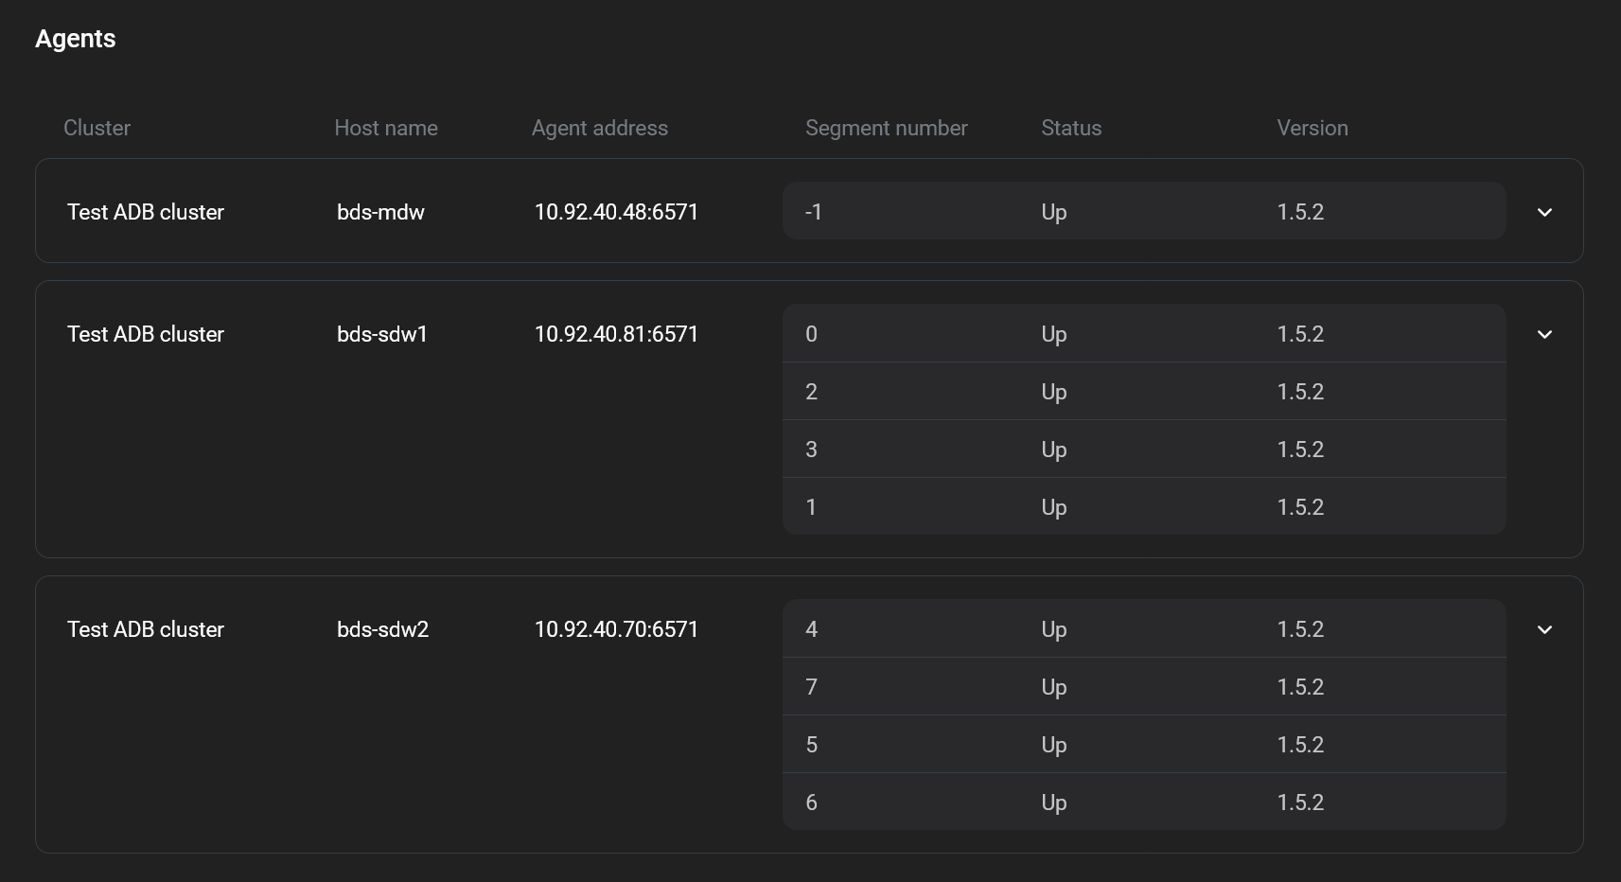Toggle the bds-sdw2 agent row chevron
This screenshot has height=882, width=1621.
pos(1544,629)
